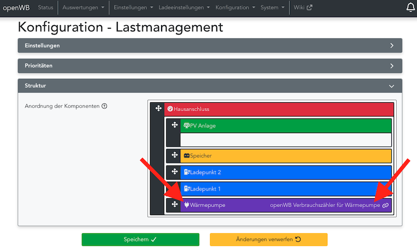Click the openWB brand logo
The image size is (417, 250).
point(16,7)
